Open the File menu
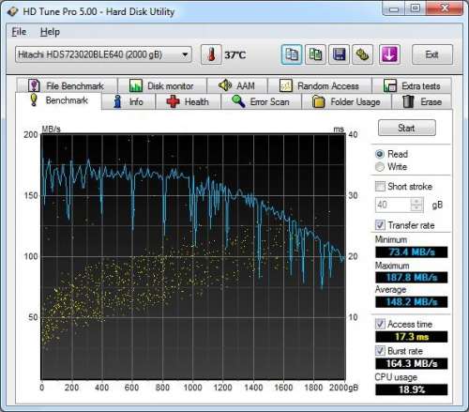This screenshot has width=469, height=412. click(x=19, y=32)
